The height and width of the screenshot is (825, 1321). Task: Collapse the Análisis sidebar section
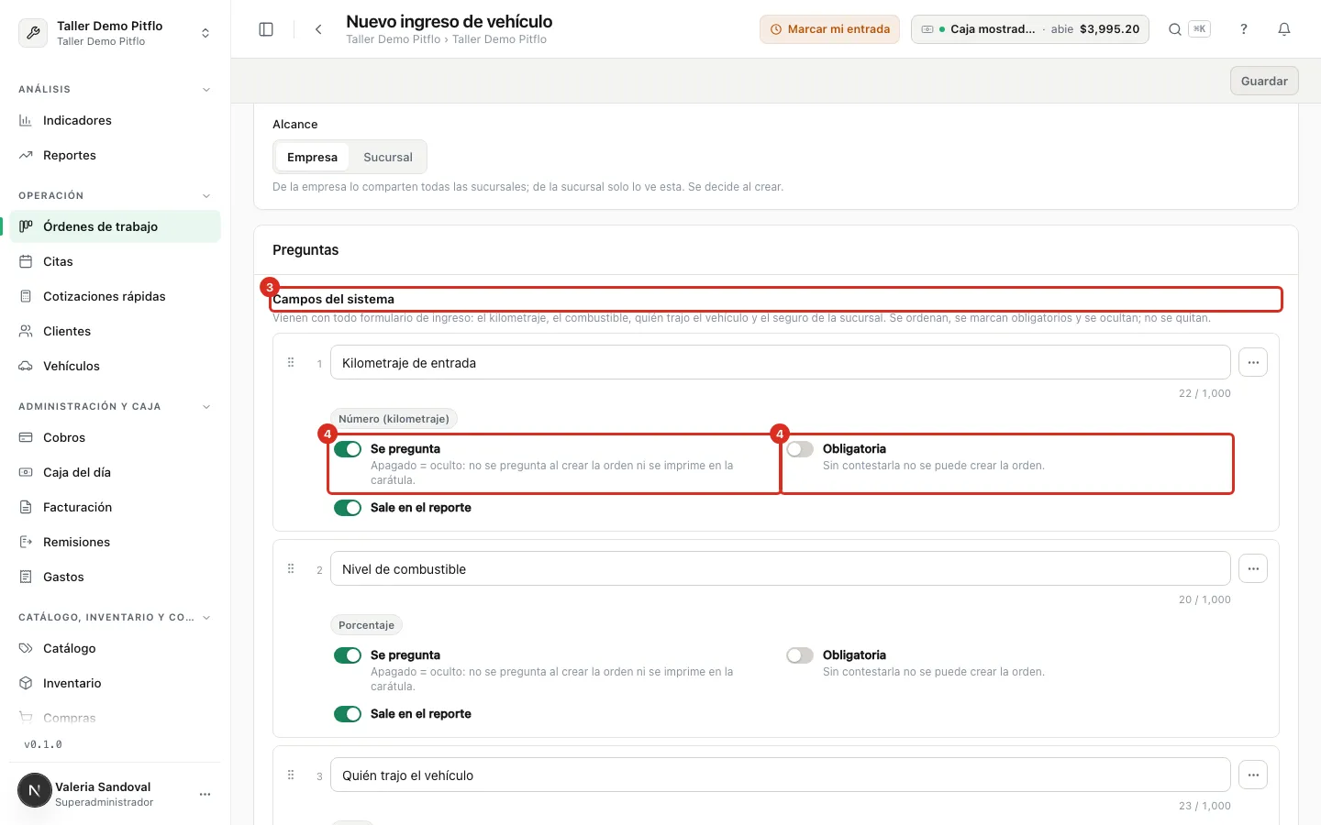pos(206,89)
